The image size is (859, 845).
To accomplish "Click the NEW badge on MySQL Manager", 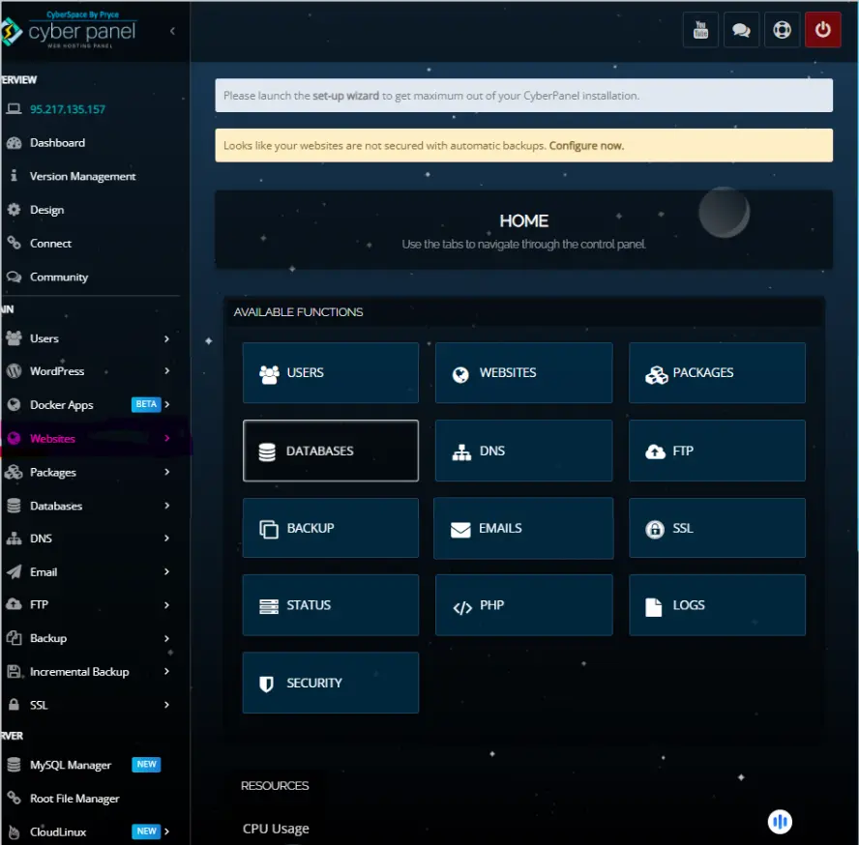I will point(146,765).
